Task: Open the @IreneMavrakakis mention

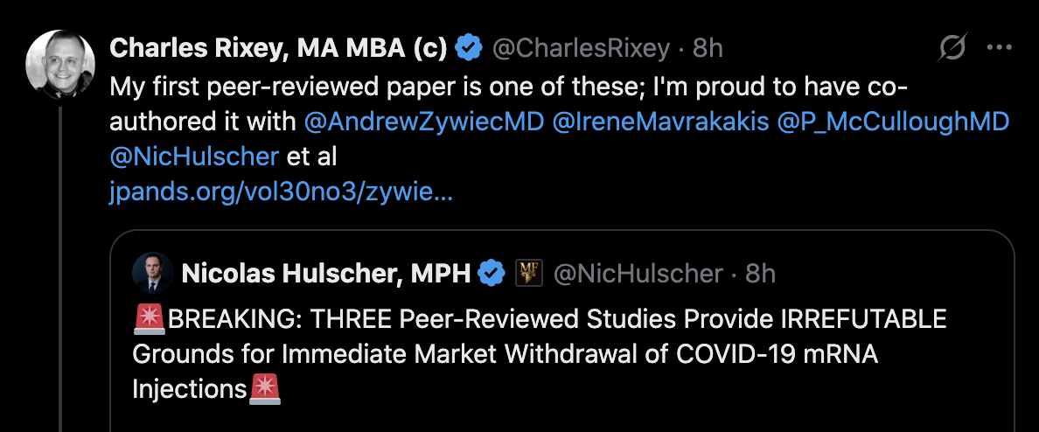Action: point(661,122)
